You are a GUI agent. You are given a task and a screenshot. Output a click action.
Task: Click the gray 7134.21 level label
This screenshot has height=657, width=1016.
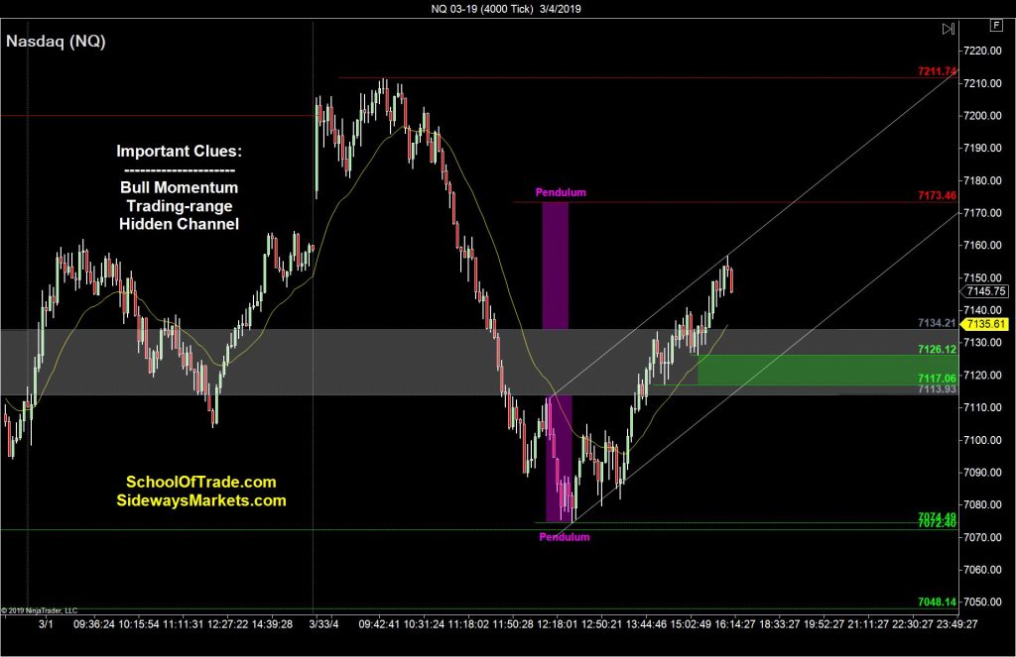pos(937,323)
